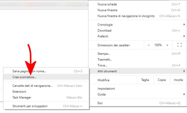
Task: Increase zoom with the plus button
Action: click(x=167, y=45)
